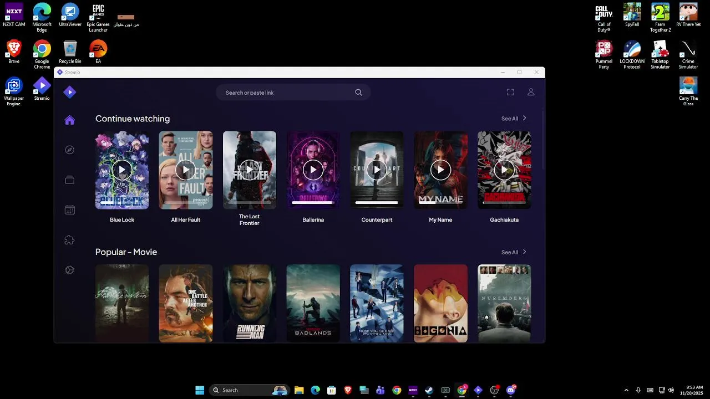Select the SpyFall desktop icon
The height and width of the screenshot is (399, 710).
632,15
